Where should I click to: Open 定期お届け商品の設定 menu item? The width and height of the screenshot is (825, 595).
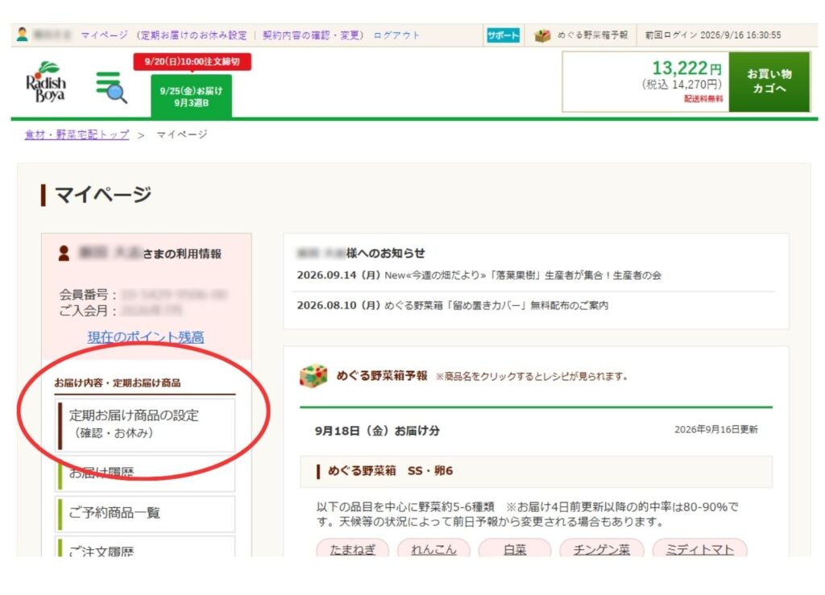145,424
